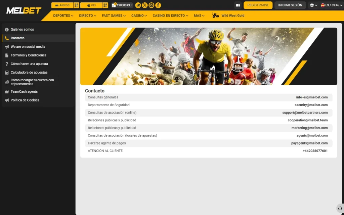This screenshot has width=344, height=215.
Task: Click the support@melbetpartners.com email
Action: click(x=305, y=113)
